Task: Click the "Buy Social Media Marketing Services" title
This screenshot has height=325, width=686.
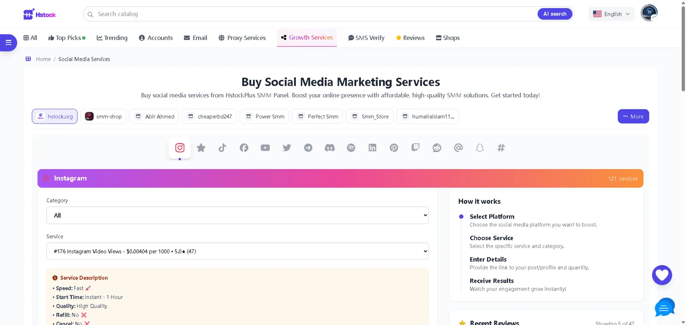Action: click(340, 82)
